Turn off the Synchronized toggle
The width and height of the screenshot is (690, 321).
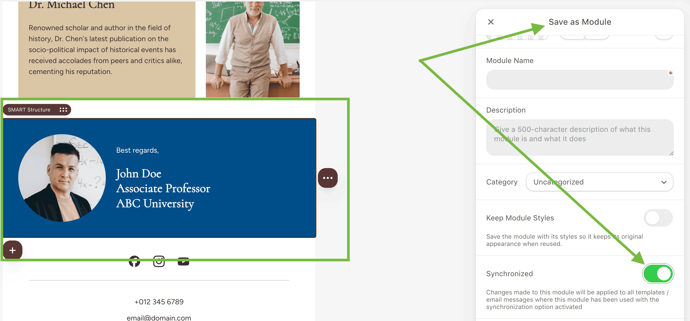pos(658,274)
